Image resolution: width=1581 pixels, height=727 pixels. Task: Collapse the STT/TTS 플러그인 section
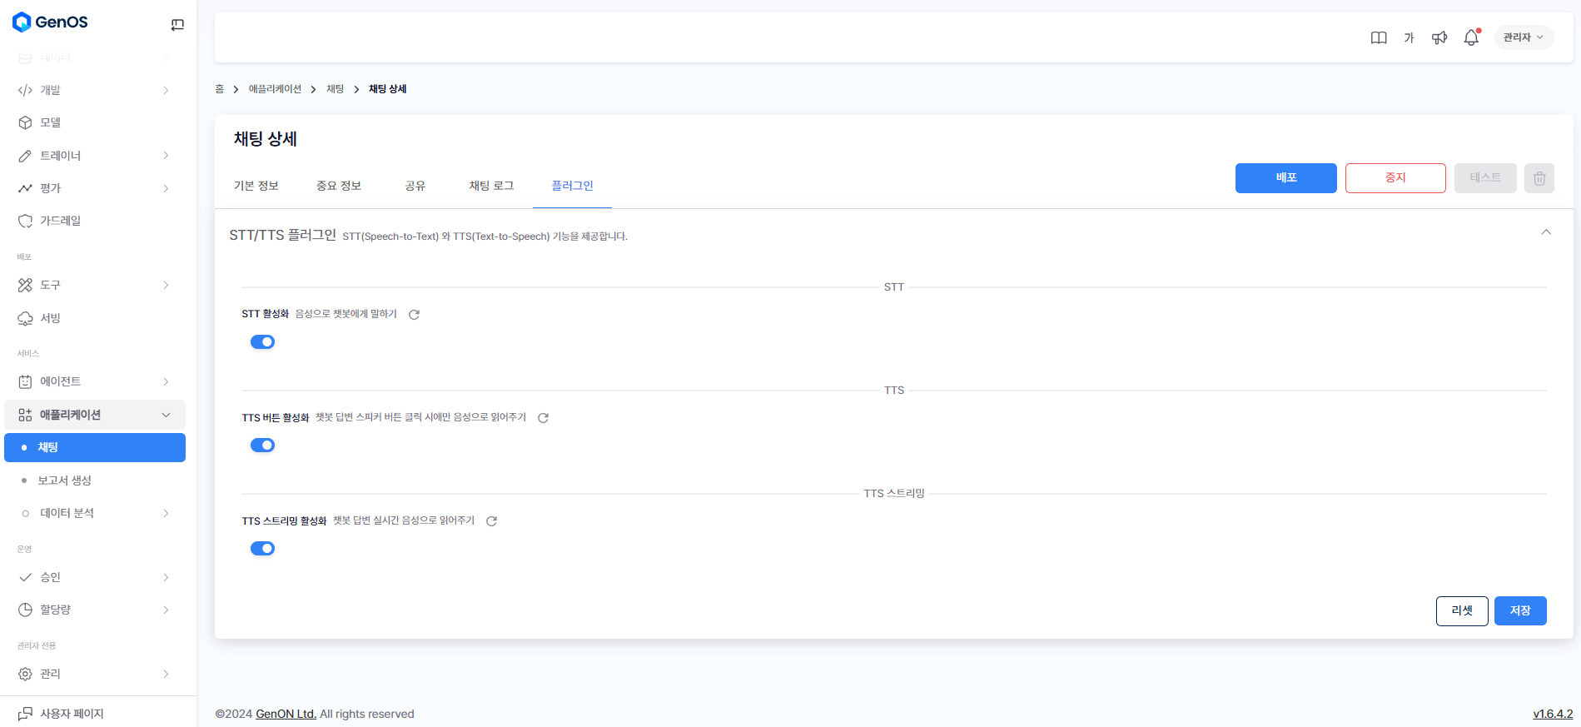pos(1545,232)
